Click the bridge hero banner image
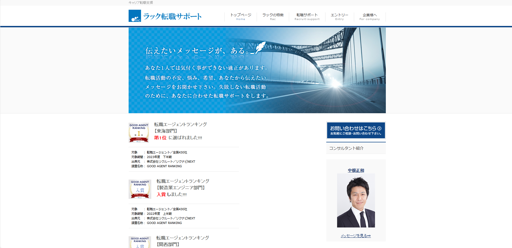Screen dimensions: 512x248 pos(325,81)
